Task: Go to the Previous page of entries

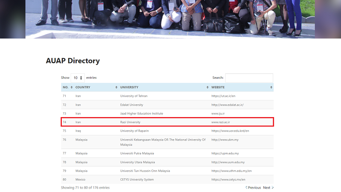Action: point(253,188)
